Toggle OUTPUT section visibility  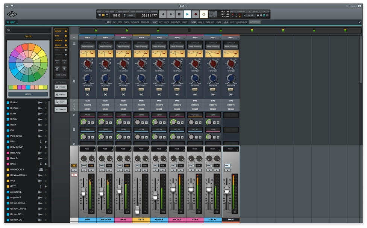click(66, 54)
